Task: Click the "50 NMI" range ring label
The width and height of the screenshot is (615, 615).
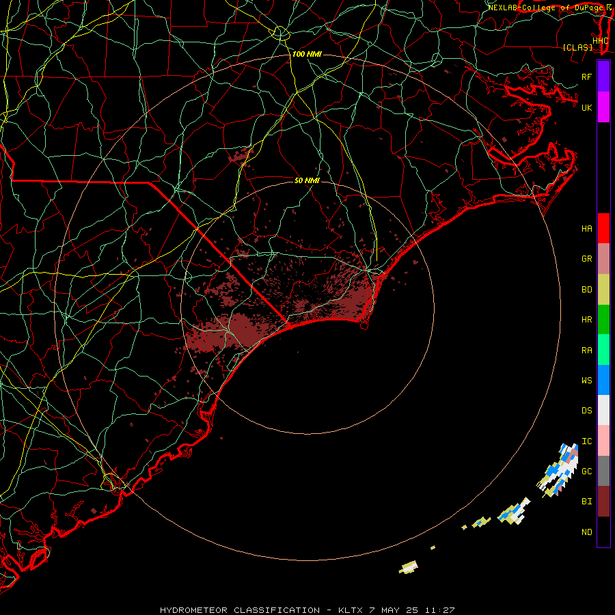Action: [307, 180]
